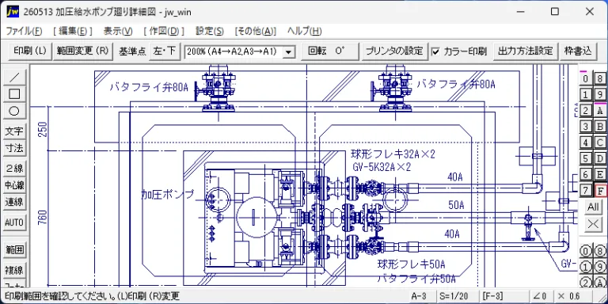Click the 印刷 (L) print button

coord(30,51)
